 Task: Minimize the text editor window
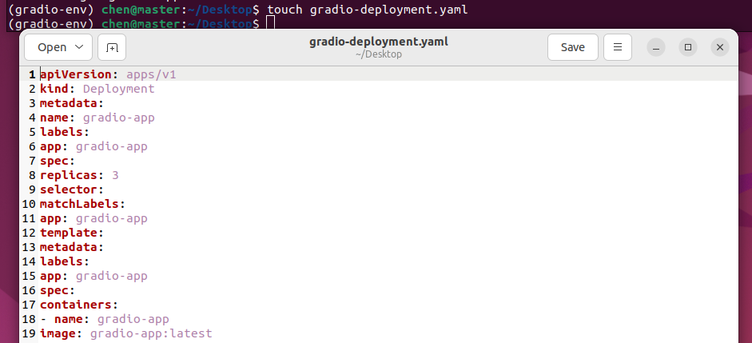tap(656, 47)
